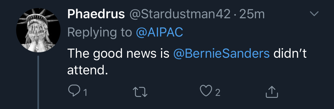Share the tweet using the upload arrow

[271, 92]
